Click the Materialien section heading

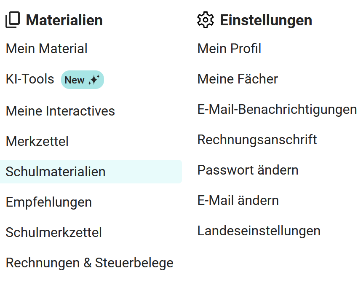tap(64, 20)
